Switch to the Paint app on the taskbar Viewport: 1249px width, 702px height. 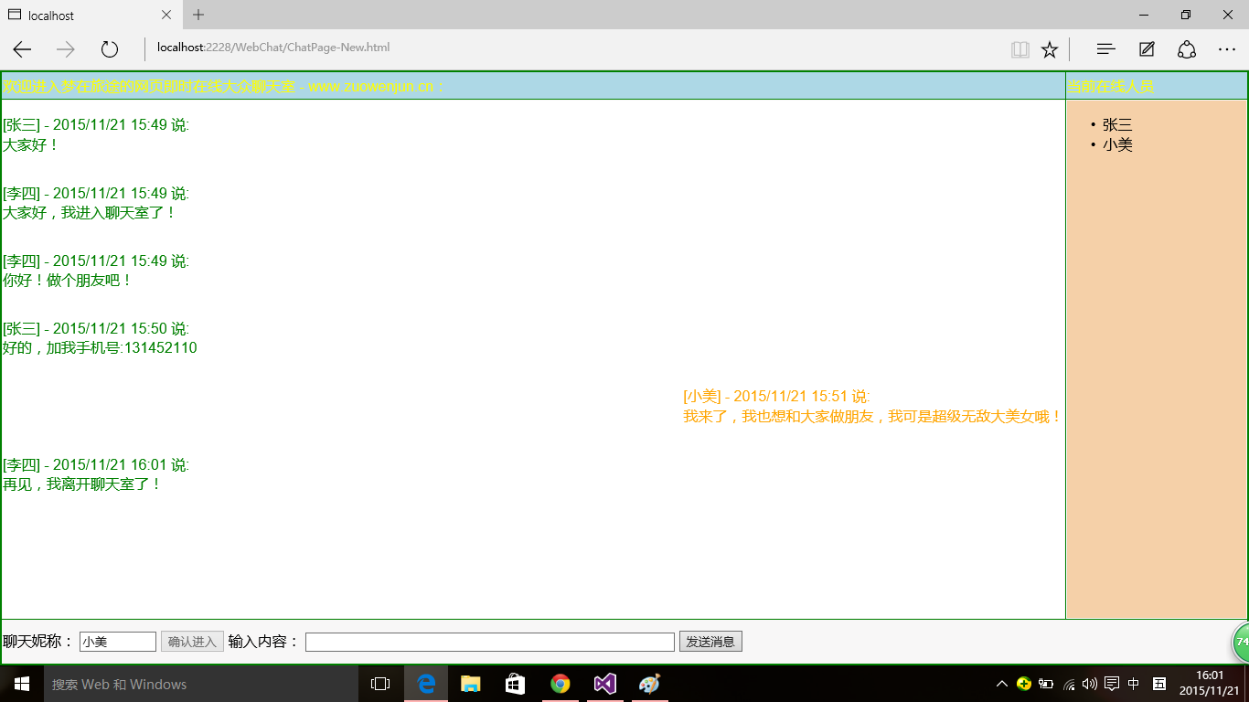[x=649, y=684]
